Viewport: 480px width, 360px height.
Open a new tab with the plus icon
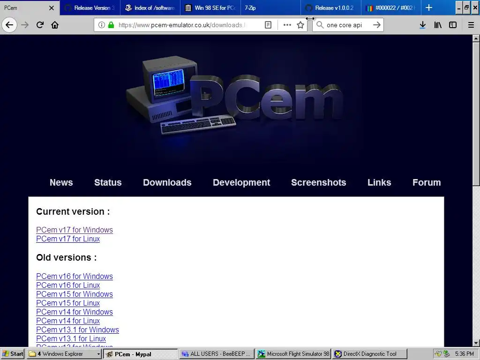tap(429, 7)
